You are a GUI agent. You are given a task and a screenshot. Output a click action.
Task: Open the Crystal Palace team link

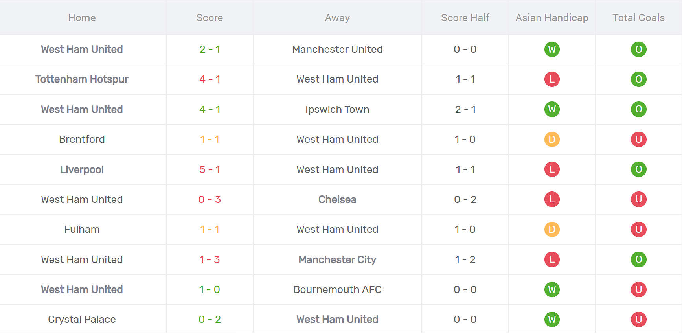point(82,319)
